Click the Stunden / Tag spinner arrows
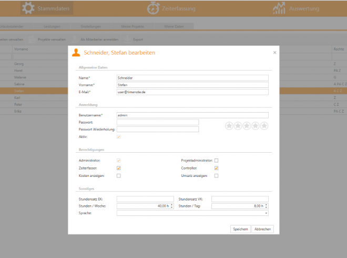 point(266,206)
